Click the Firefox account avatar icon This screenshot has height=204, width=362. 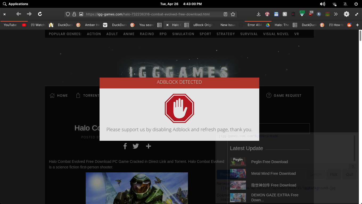tap(267, 14)
